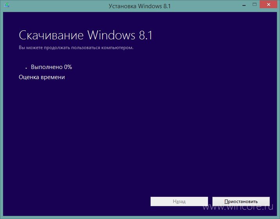Click the Оценка времени label

coord(42,77)
